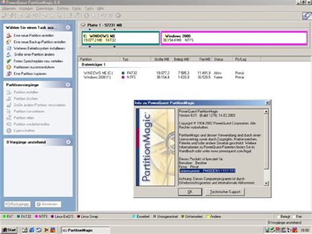312x234 pixels.
Task: Click the disk icon beside 'Platte 1'
Action: point(83,25)
